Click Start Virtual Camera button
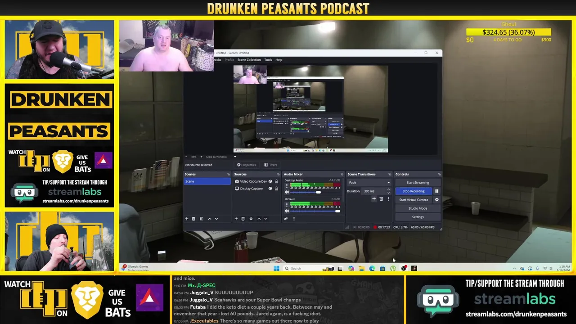Screen dimensions: 576x324 414,200
